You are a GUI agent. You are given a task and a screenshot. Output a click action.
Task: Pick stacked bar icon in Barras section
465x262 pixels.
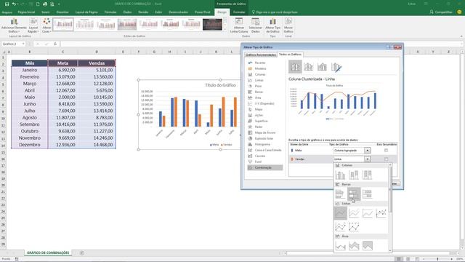354,194
